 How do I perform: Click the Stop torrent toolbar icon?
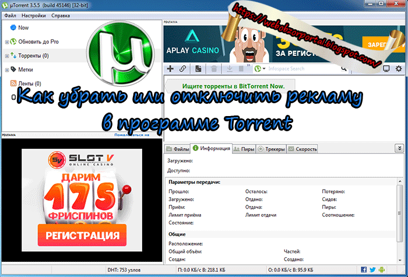241,69
